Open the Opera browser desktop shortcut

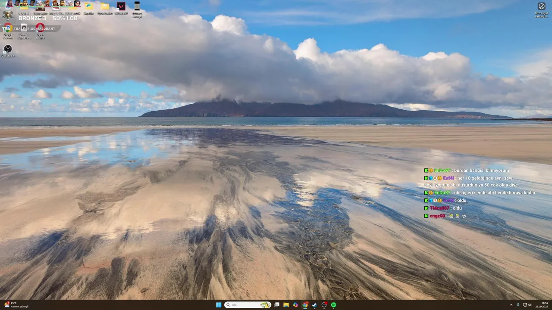[x=40, y=31]
